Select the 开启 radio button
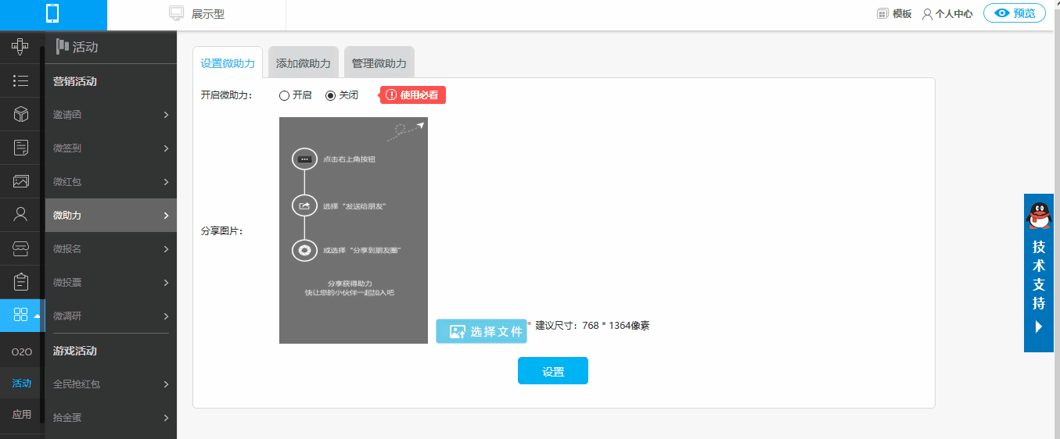1060x439 pixels. pos(284,95)
